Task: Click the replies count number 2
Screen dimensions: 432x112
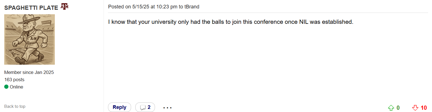Action: (149, 107)
